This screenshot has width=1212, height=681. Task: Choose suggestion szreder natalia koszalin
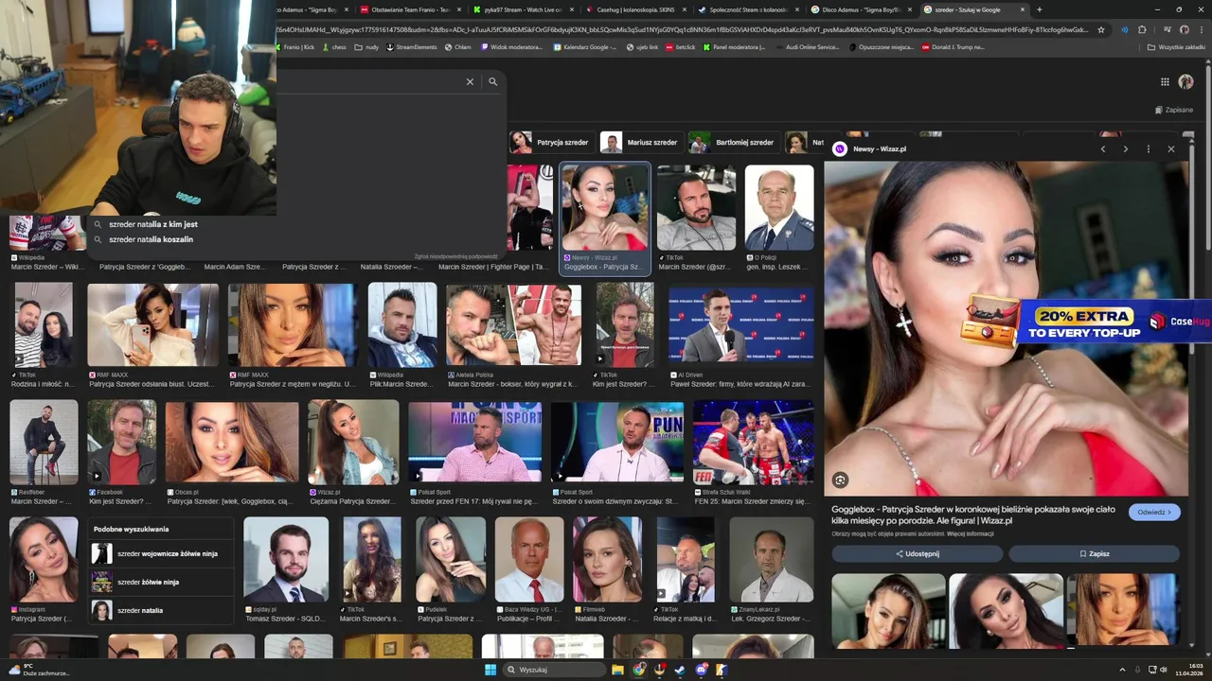[x=151, y=239]
